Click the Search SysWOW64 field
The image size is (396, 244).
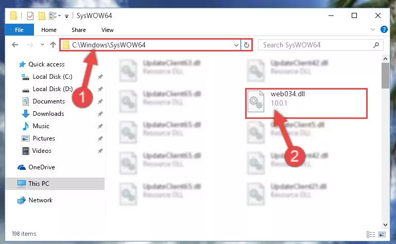320,45
